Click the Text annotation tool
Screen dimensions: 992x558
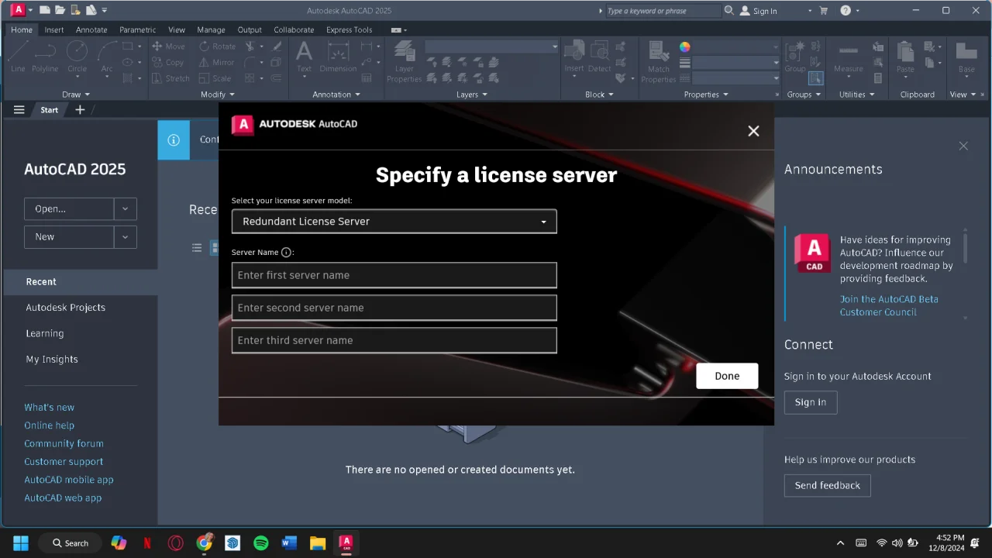pyautogui.click(x=305, y=57)
